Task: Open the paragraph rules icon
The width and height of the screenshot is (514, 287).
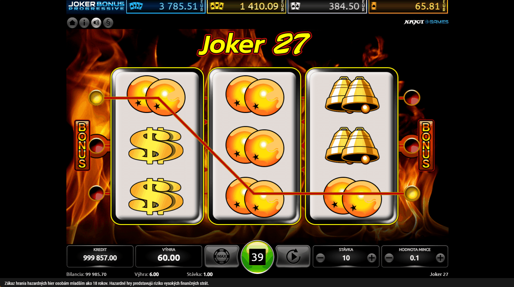Action: point(108,23)
